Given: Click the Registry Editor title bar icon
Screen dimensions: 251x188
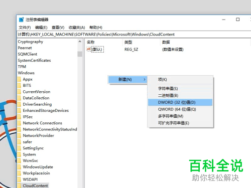Looking at the screenshot, I should pos(21,20).
